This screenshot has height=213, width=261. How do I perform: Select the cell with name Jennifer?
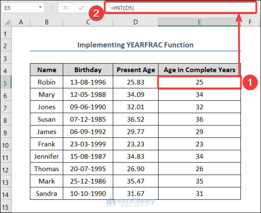click(x=47, y=156)
